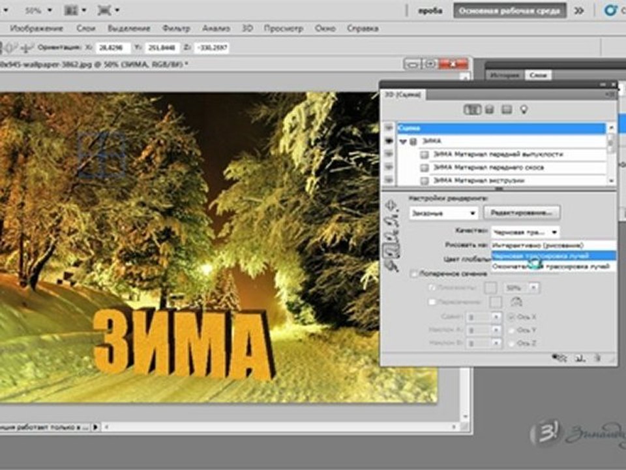
Task: Click orientation Y value field
Action: tap(162, 48)
